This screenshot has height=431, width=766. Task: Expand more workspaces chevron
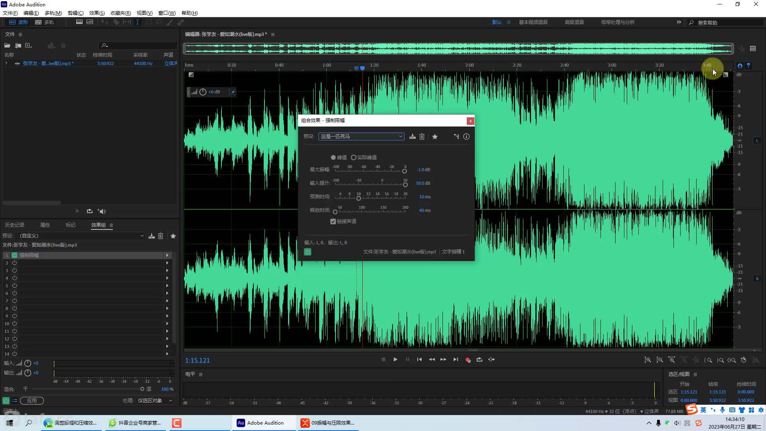pos(679,22)
